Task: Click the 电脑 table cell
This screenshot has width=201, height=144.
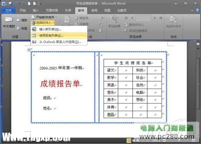Action: pyautogui.click(x=140, y=92)
